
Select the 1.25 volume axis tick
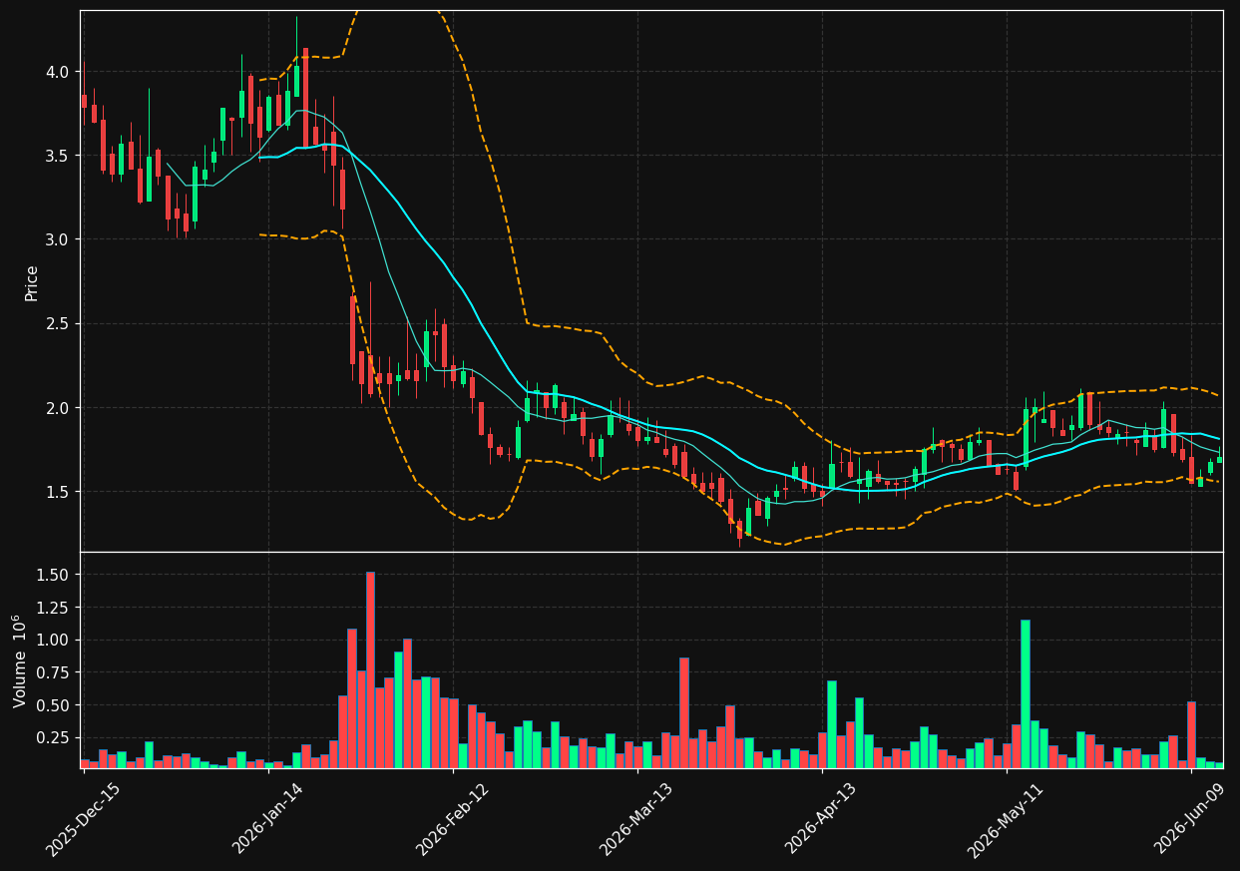(x=53, y=607)
